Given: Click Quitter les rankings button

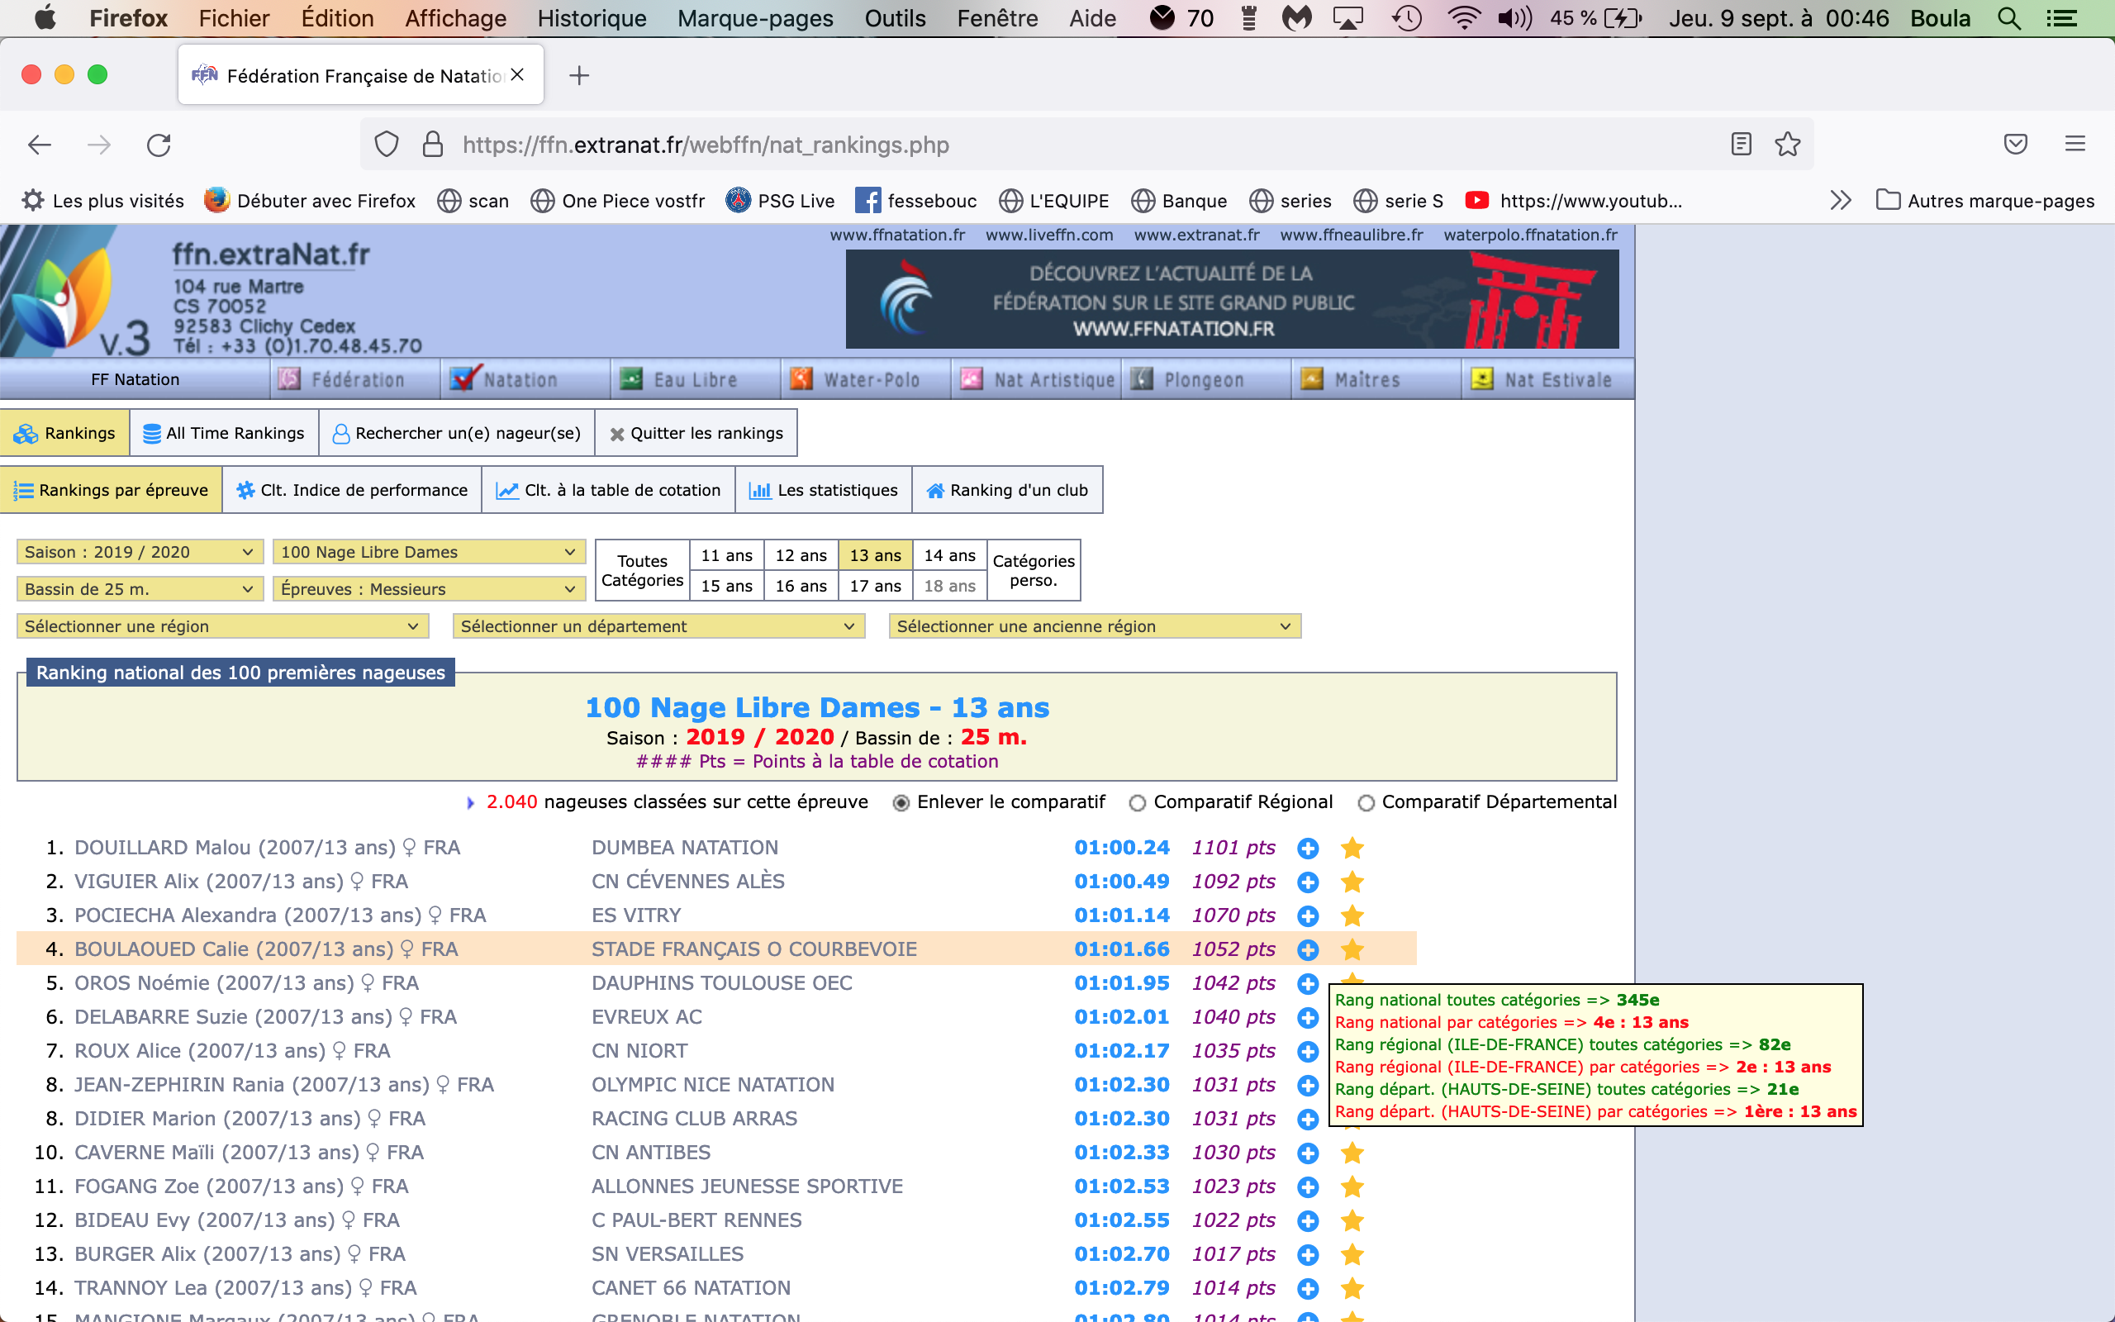Looking at the screenshot, I should click(x=696, y=433).
